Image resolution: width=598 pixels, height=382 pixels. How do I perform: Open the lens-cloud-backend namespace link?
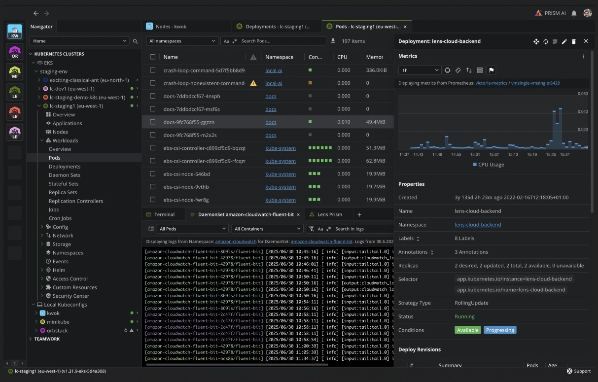[478, 225]
